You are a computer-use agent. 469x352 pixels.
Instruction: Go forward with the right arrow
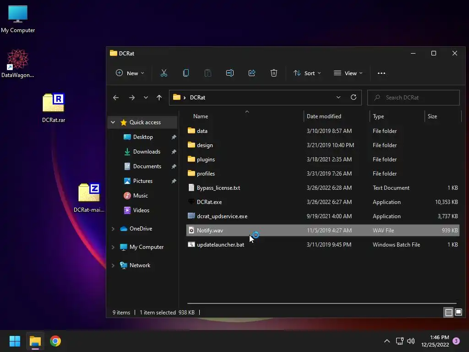pyautogui.click(x=131, y=98)
